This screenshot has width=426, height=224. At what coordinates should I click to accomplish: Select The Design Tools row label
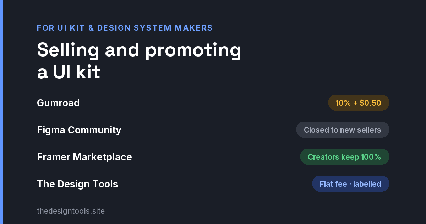[77, 184]
